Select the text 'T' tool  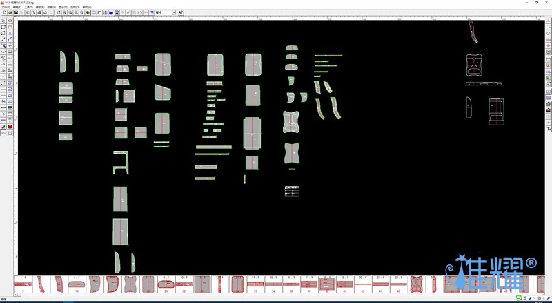point(10,121)
